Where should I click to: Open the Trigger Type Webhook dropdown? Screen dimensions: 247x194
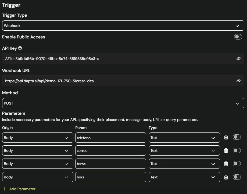click(x=123, y=26)
